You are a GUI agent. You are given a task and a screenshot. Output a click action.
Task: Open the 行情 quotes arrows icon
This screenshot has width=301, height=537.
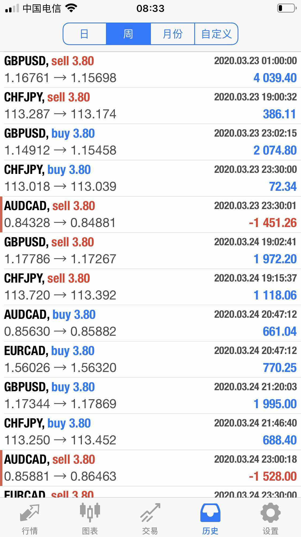[30, 513]
